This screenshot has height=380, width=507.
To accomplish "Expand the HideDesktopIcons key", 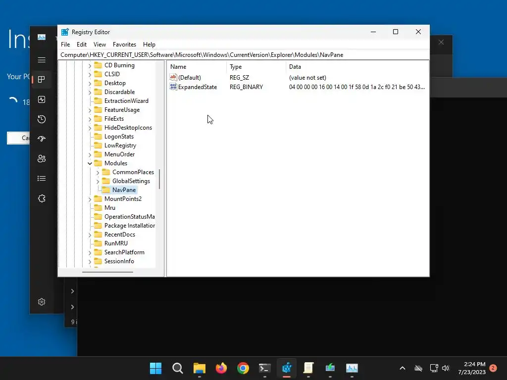I will tap(90, 128).
